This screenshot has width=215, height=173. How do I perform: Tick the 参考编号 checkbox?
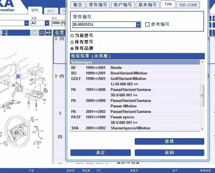pyautogui.click(x=147, y=24)
